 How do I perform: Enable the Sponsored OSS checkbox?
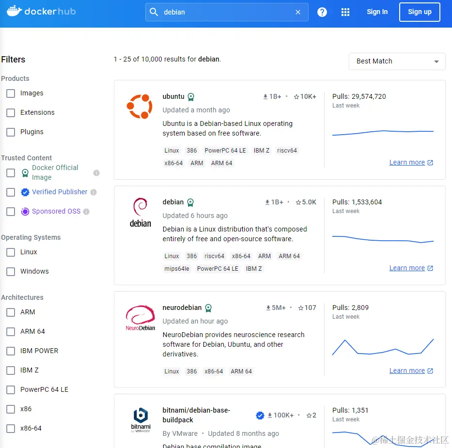tap(11, 212)
